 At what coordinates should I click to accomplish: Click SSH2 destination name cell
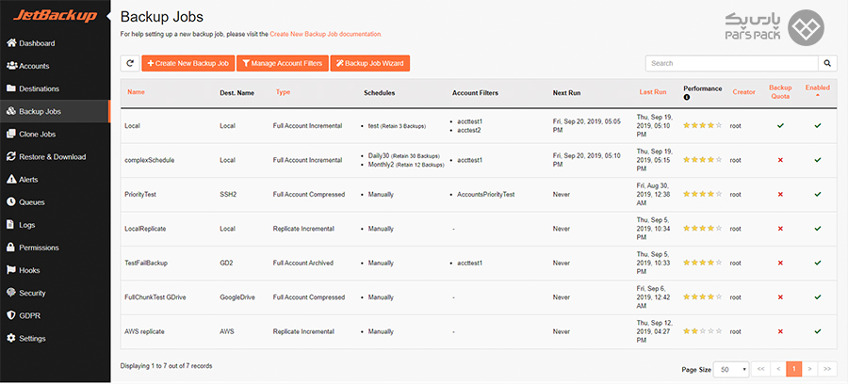coord(228,195)
